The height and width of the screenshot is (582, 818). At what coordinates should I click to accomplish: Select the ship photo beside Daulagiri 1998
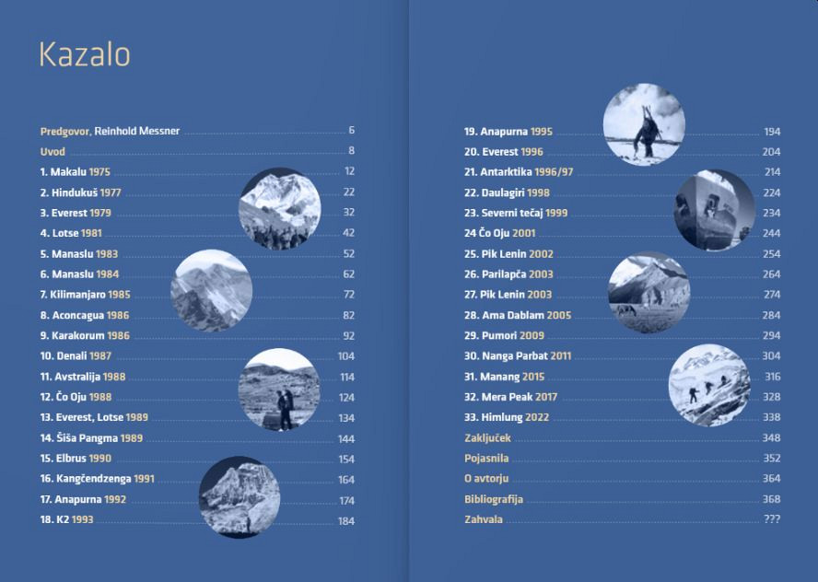tap(715, 211)
